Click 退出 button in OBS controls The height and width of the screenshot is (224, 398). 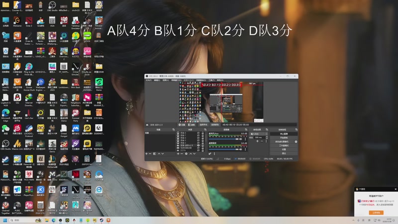click(x=284, y=153)
